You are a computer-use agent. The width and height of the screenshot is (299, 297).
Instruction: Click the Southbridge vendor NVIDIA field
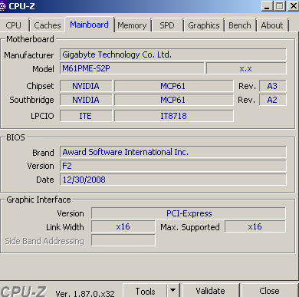pyautogui.click(x=86, y=100)
